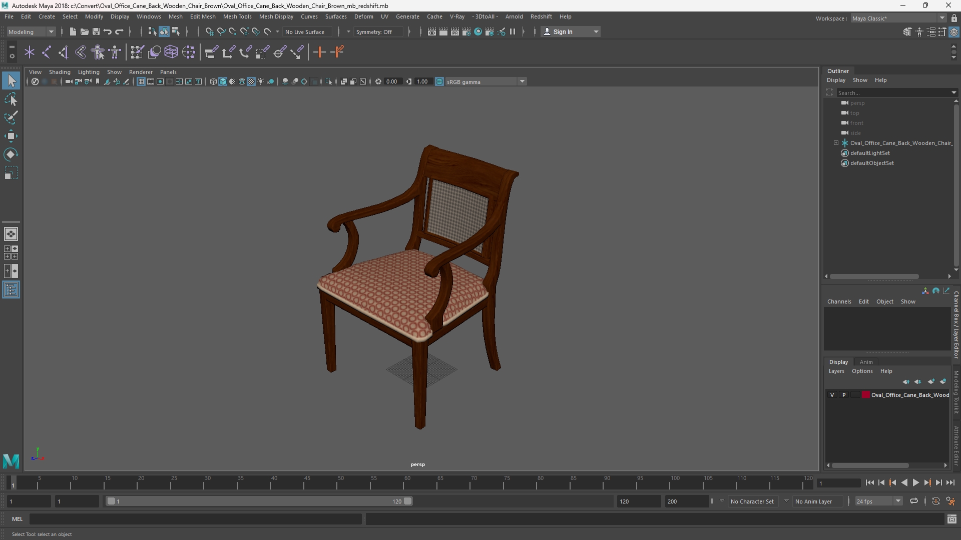Open the Render View icon
This screenshot has height=540, width=961.
click(432, 32)
